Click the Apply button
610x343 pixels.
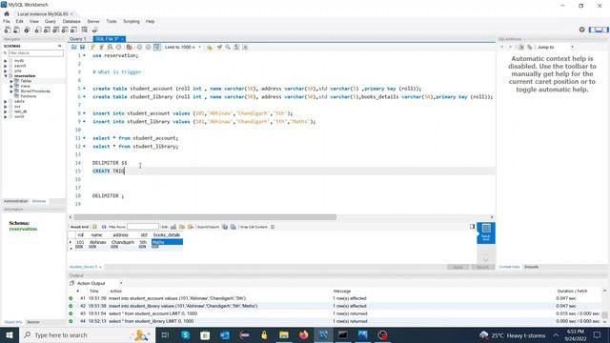[x=458, y=267]
